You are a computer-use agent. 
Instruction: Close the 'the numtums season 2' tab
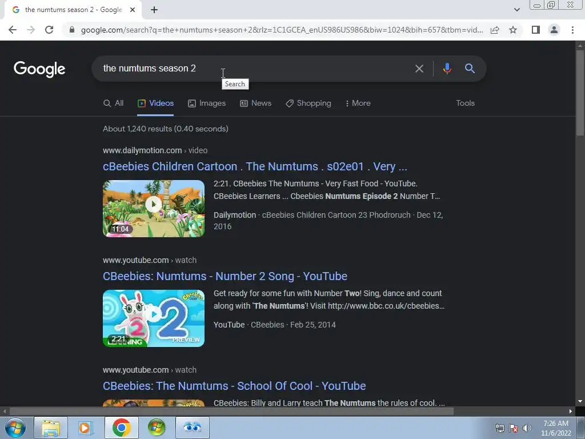point(133,10)
